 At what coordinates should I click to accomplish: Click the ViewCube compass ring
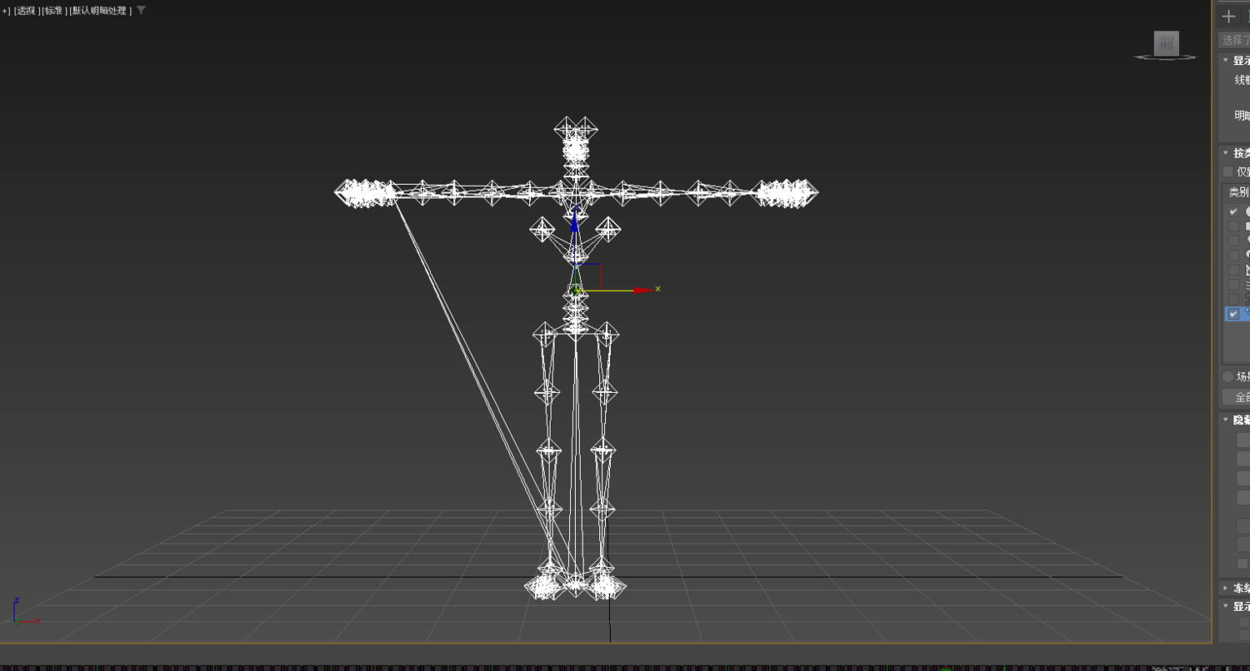click(1166, 57)
